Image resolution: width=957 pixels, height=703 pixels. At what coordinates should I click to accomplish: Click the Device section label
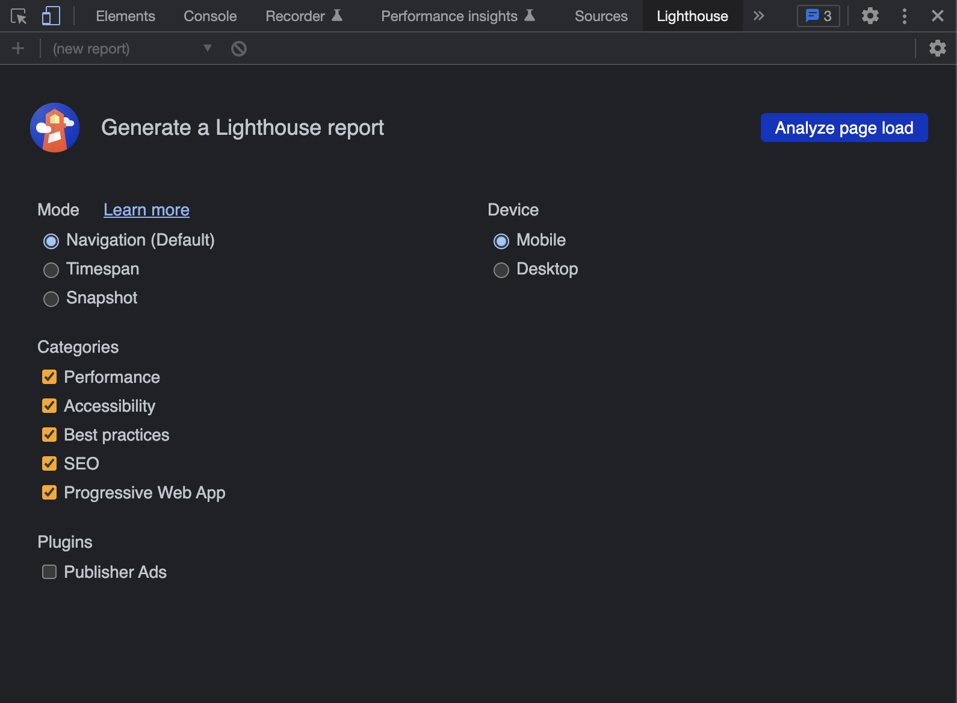tap(513, 209)
